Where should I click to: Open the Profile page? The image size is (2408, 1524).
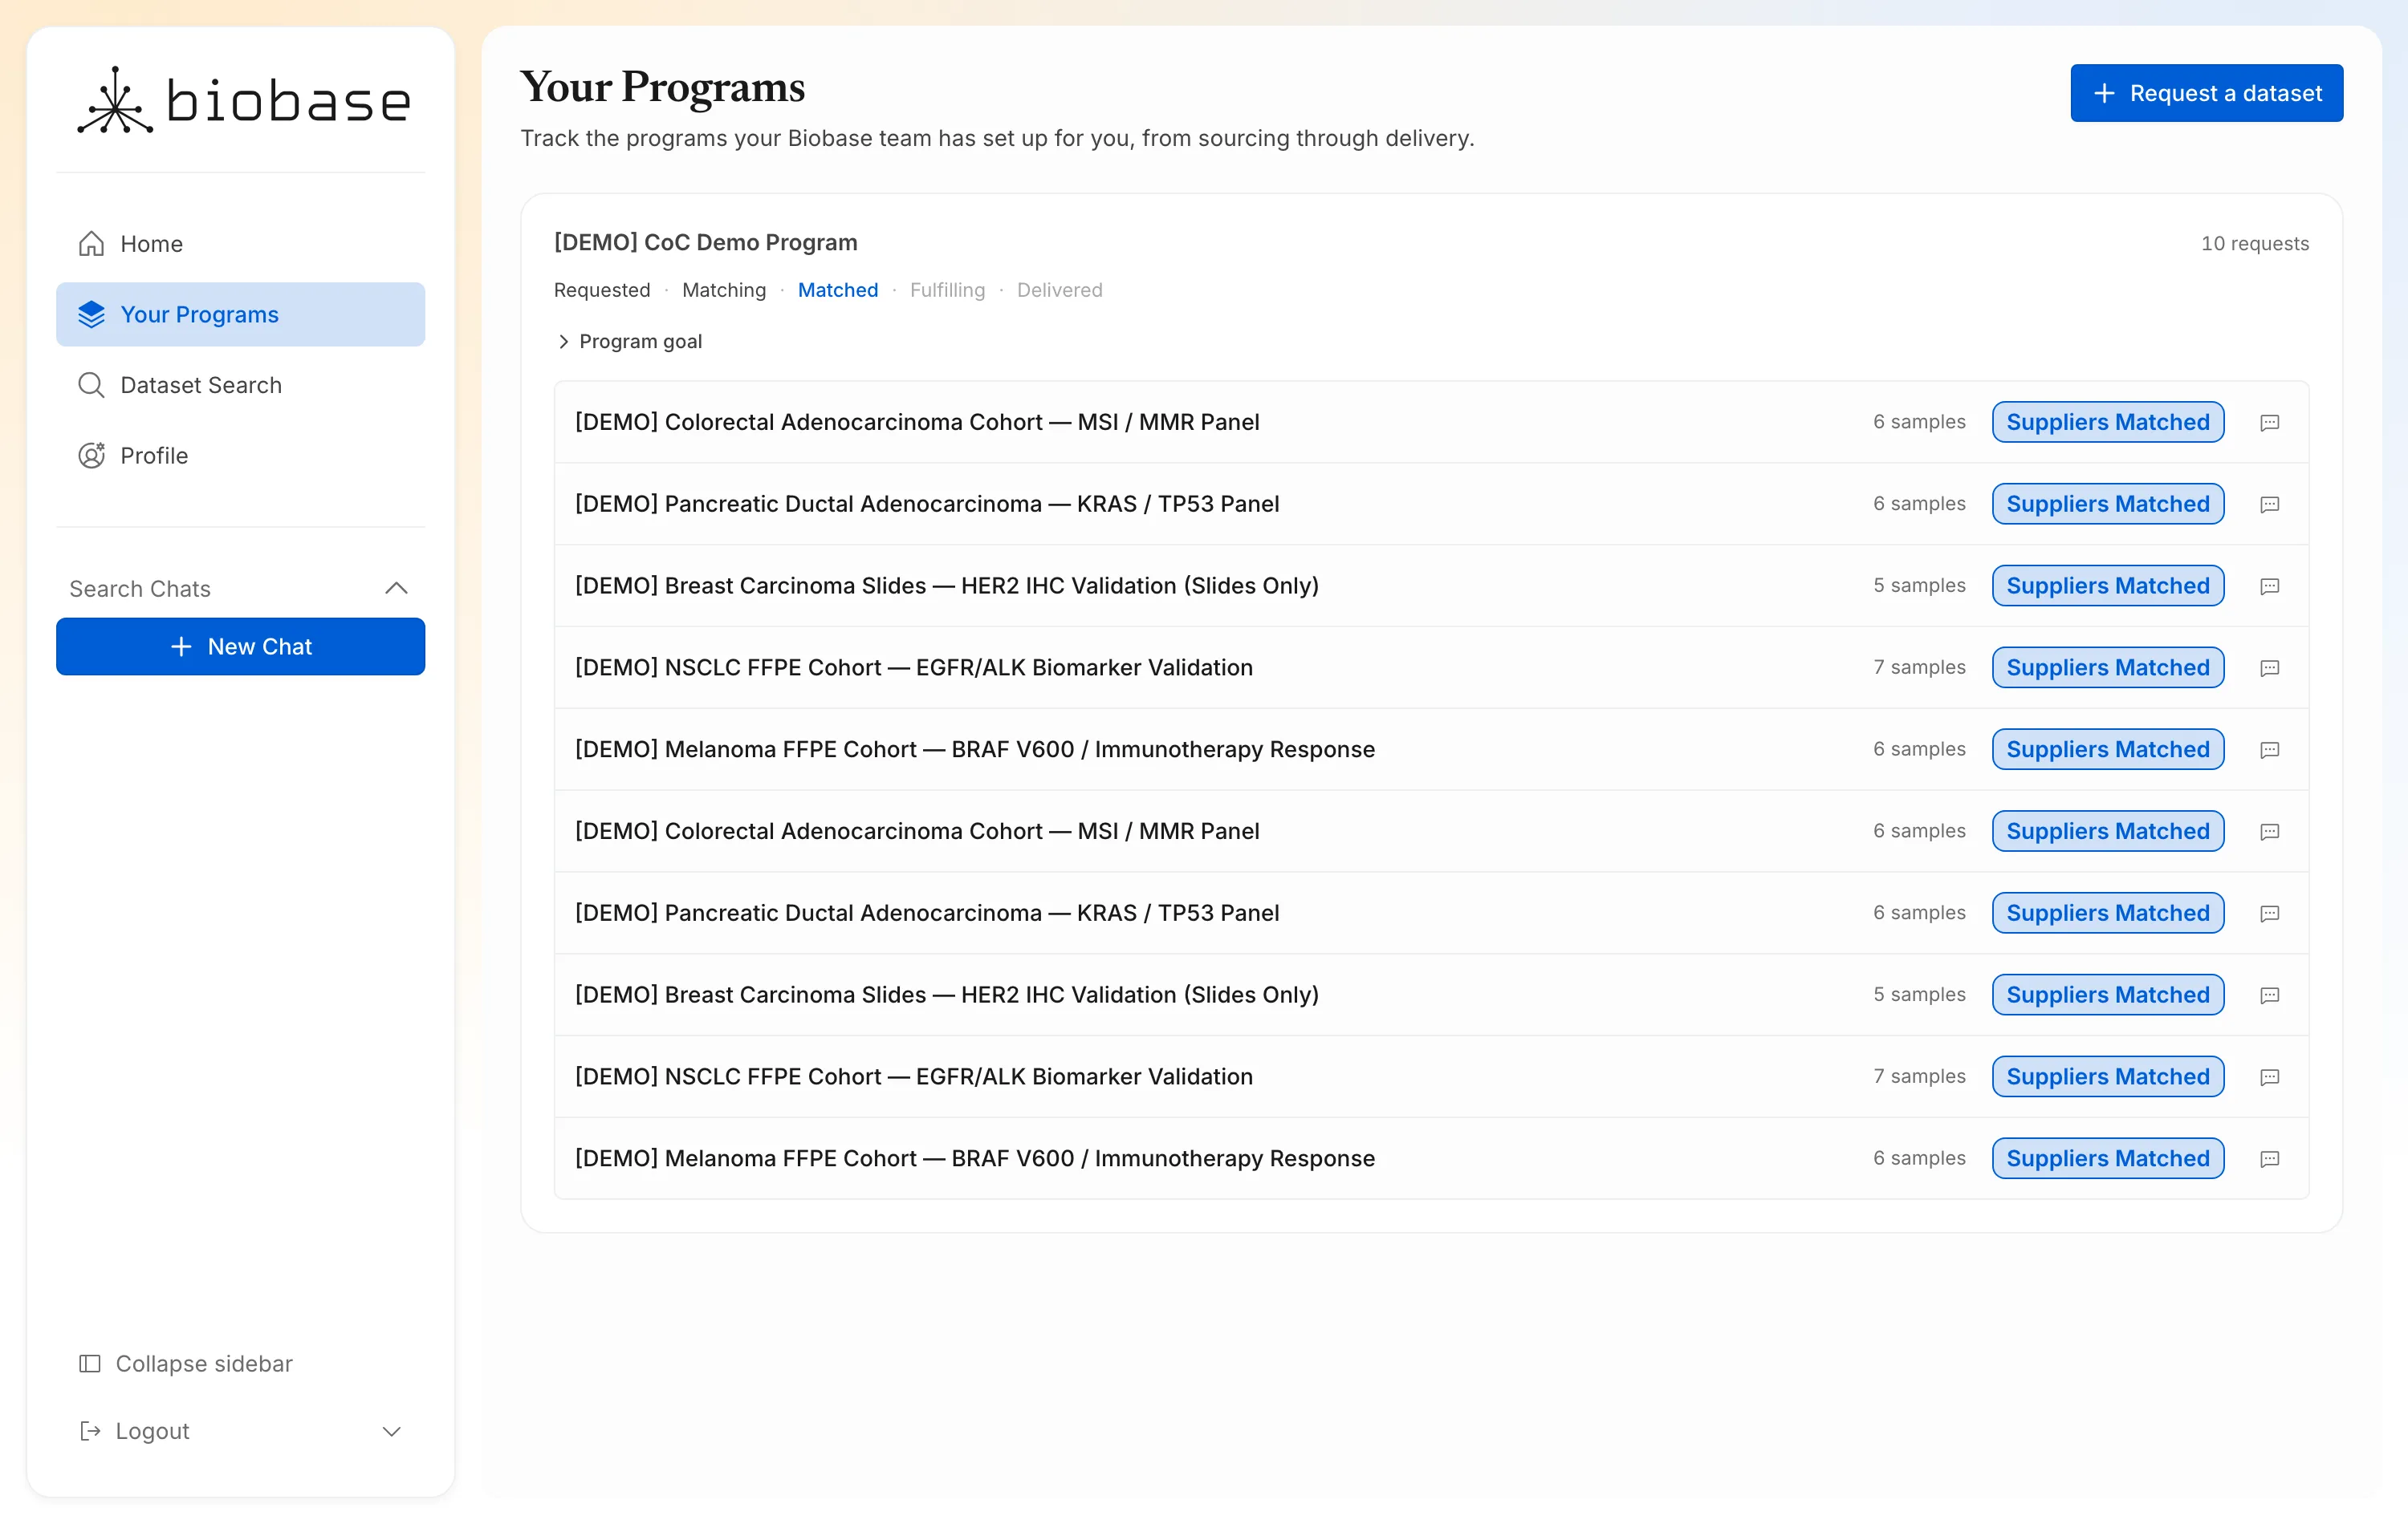click(240, 455)
